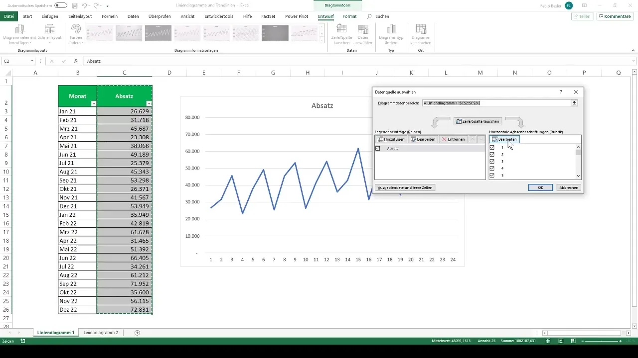
Task: Click Entfernen to remove the series
Action: 454,139
